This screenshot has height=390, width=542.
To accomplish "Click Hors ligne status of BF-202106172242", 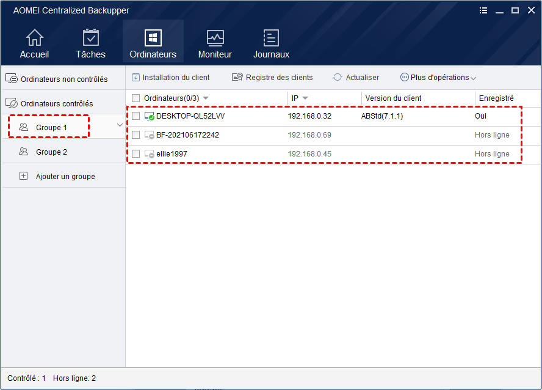I will [x=492, y=135].
